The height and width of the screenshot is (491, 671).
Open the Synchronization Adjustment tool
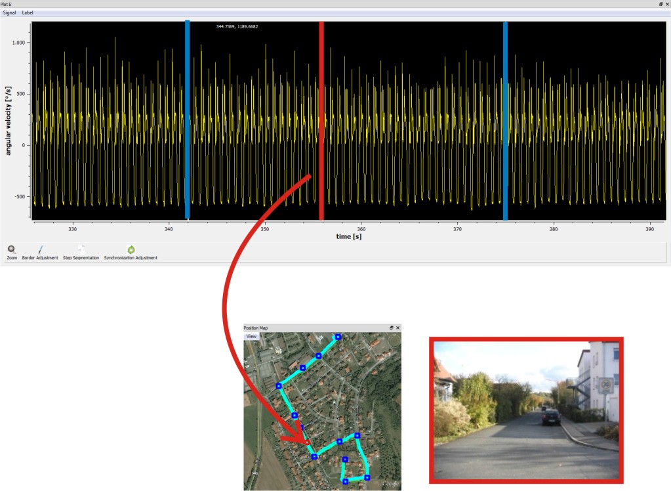(x=131, y=249)
